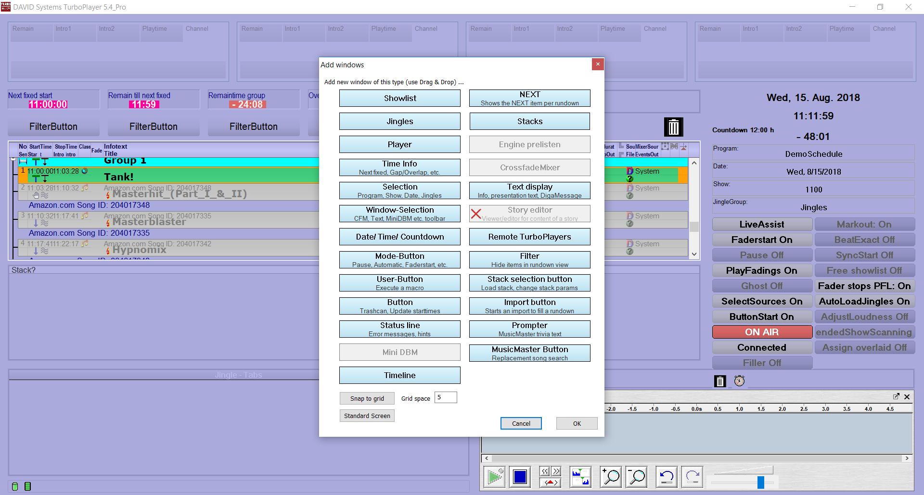This screenshot has width=924, height=495.
Task: Toggle PlayFadings On button
Action: coord(762,270)
